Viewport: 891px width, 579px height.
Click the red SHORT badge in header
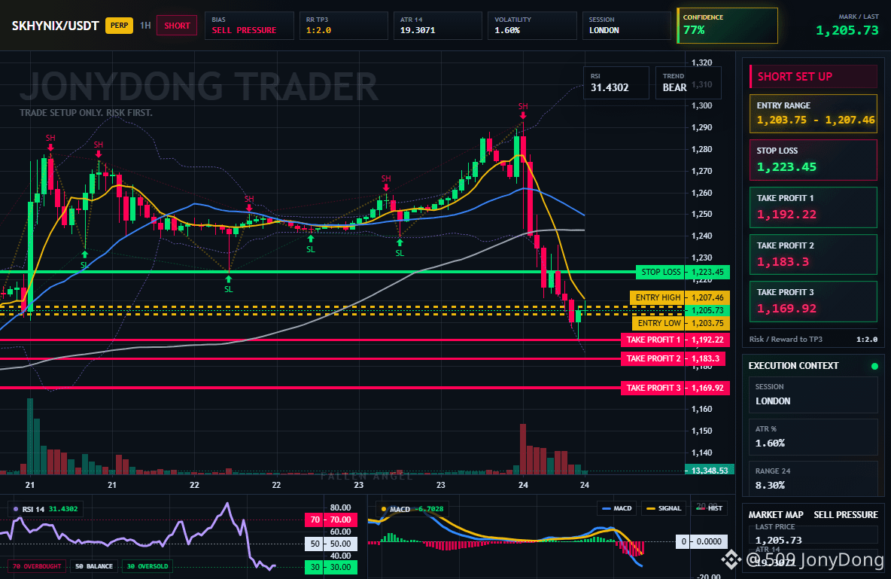178,26
